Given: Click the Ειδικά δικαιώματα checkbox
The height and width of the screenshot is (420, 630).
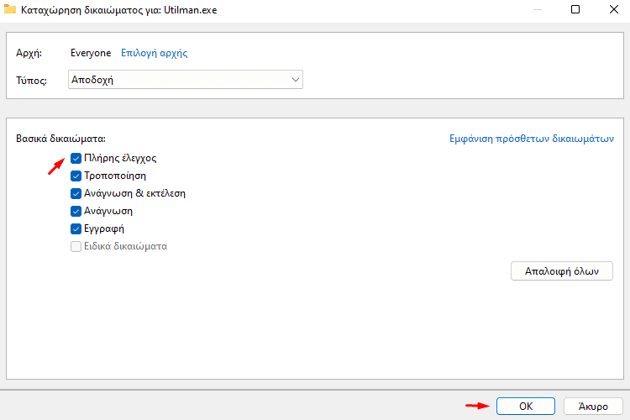Looking at the screenshot, I should coord(76,246).
